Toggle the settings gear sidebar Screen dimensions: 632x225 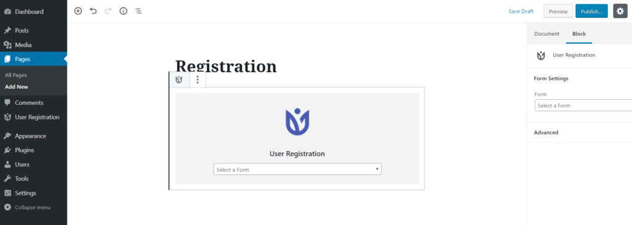point(620,11)
